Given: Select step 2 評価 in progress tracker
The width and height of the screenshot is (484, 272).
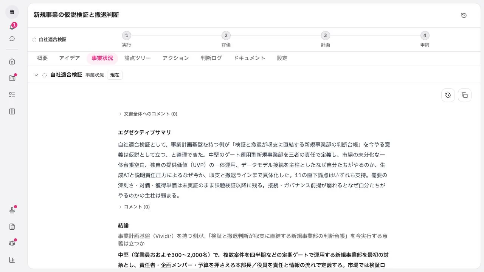Looking at the screenshot, I should pos(226,39).
